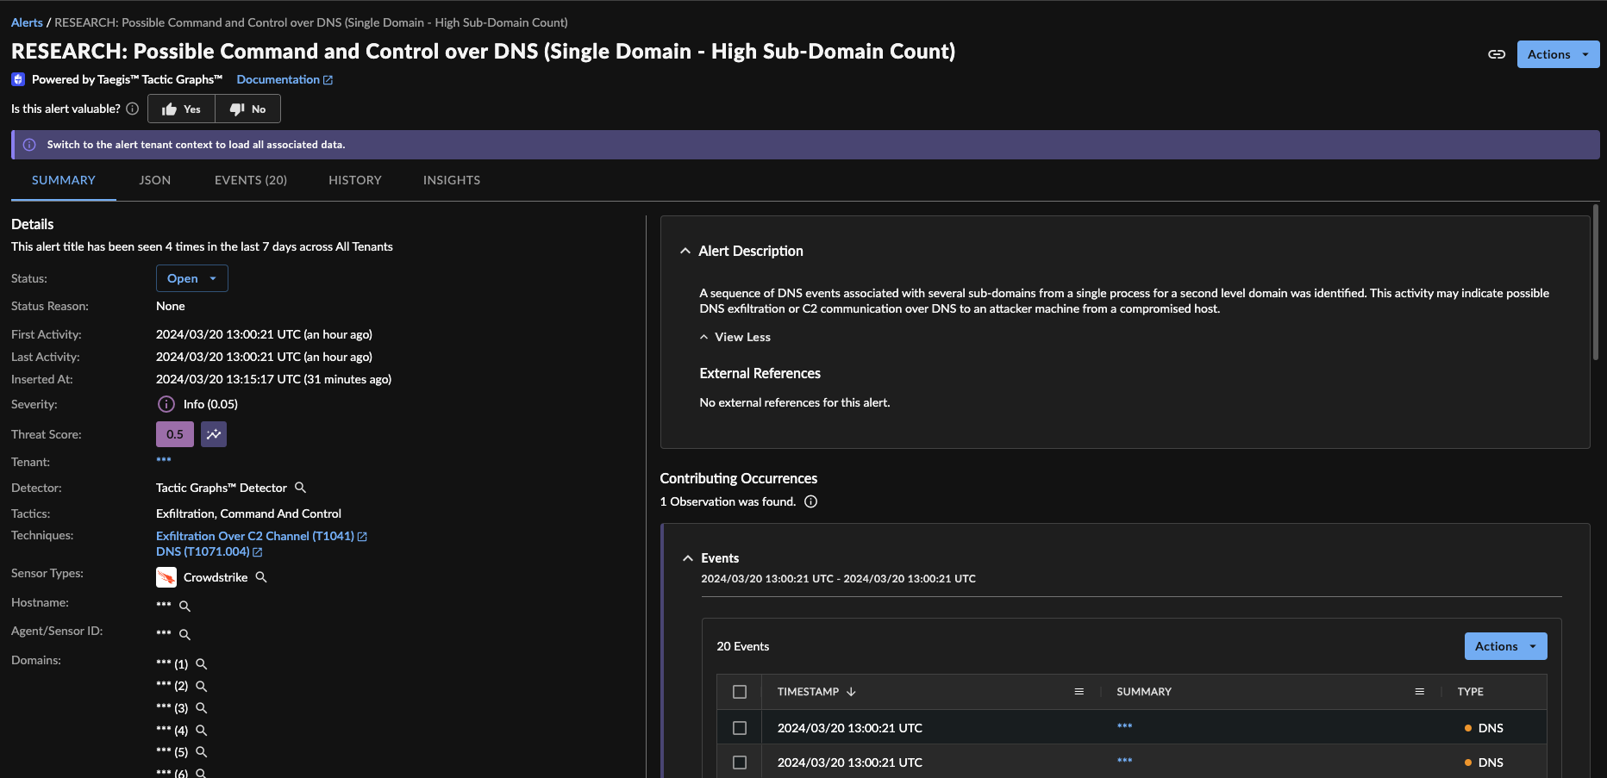Click the First Activity timestamp value
The width and height of the screenshot is (1607, 778).
click(x=264, y=334)
